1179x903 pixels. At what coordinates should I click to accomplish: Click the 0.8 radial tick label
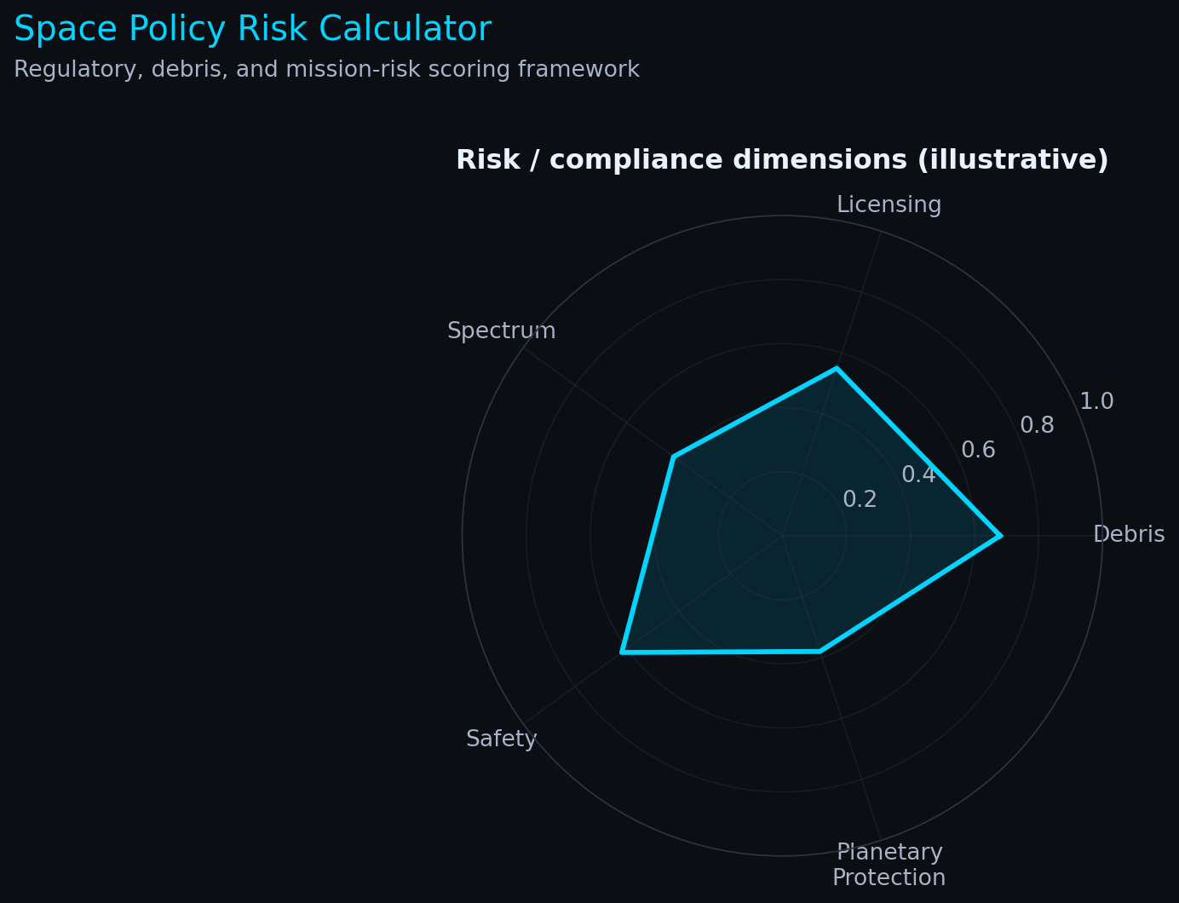click(x=1037, y=425)
